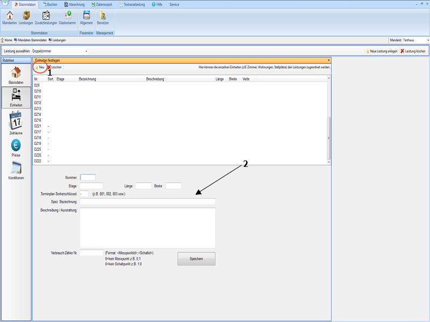Open Preise euro icon in sidebar
This screenshot has width=430, height=322.
tap(16, 147)
